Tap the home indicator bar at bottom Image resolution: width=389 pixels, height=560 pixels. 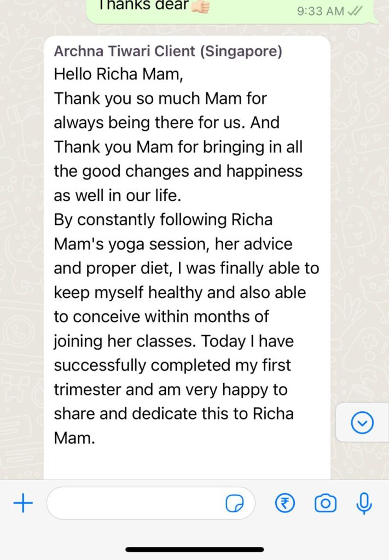194,549
